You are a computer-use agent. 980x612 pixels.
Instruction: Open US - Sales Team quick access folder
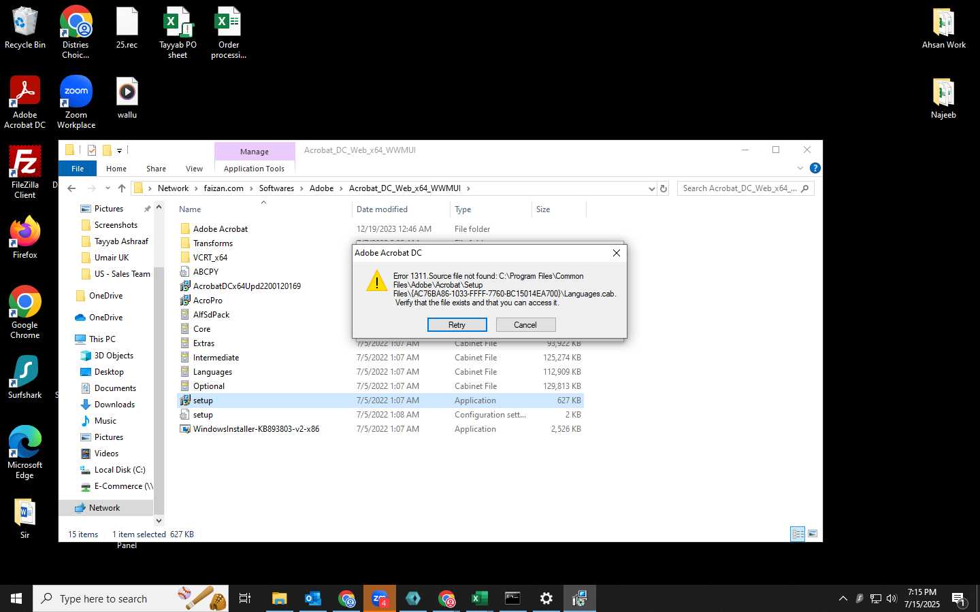pyautogui.click(x=122, y=274)
